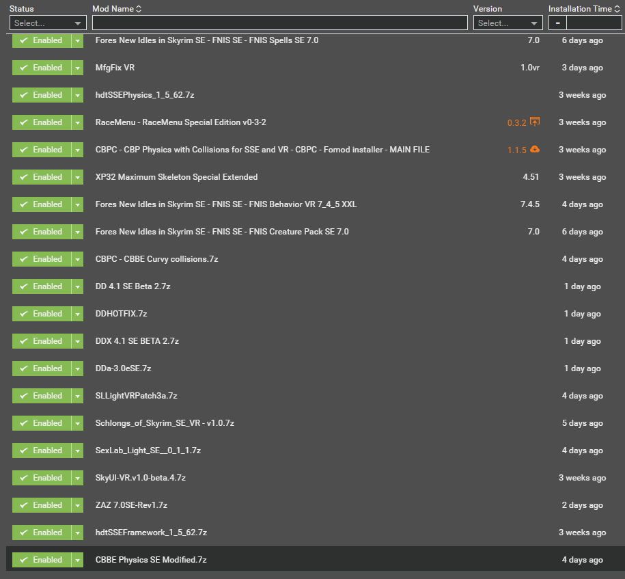Viewport: 625px width, 579px height.
Task: Select mod name XP32 Maximum Skeleton Special Extended
Action: (x=177, y=177)
